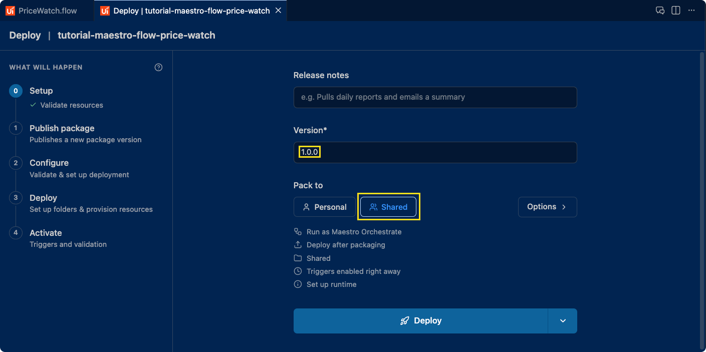Click the Validate resources checkmark icon
This screenshot has height=352, width=706.
[33, 105]
